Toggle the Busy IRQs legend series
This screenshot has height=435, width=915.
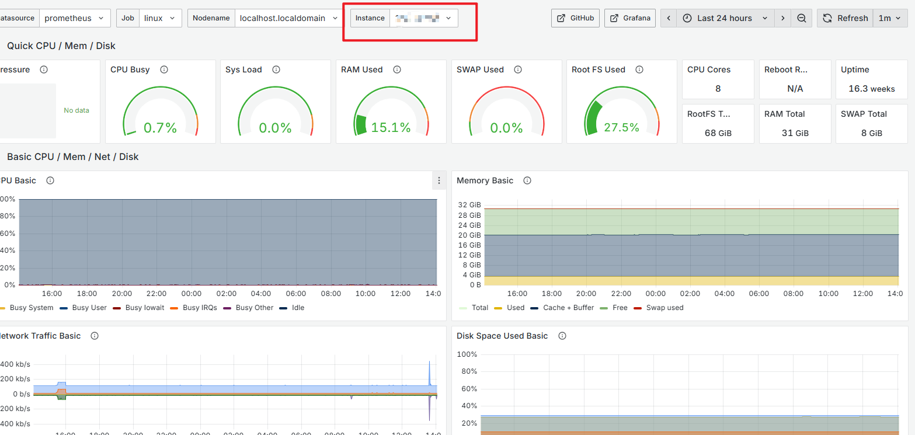pyautogui.click(x=200, y=308)
